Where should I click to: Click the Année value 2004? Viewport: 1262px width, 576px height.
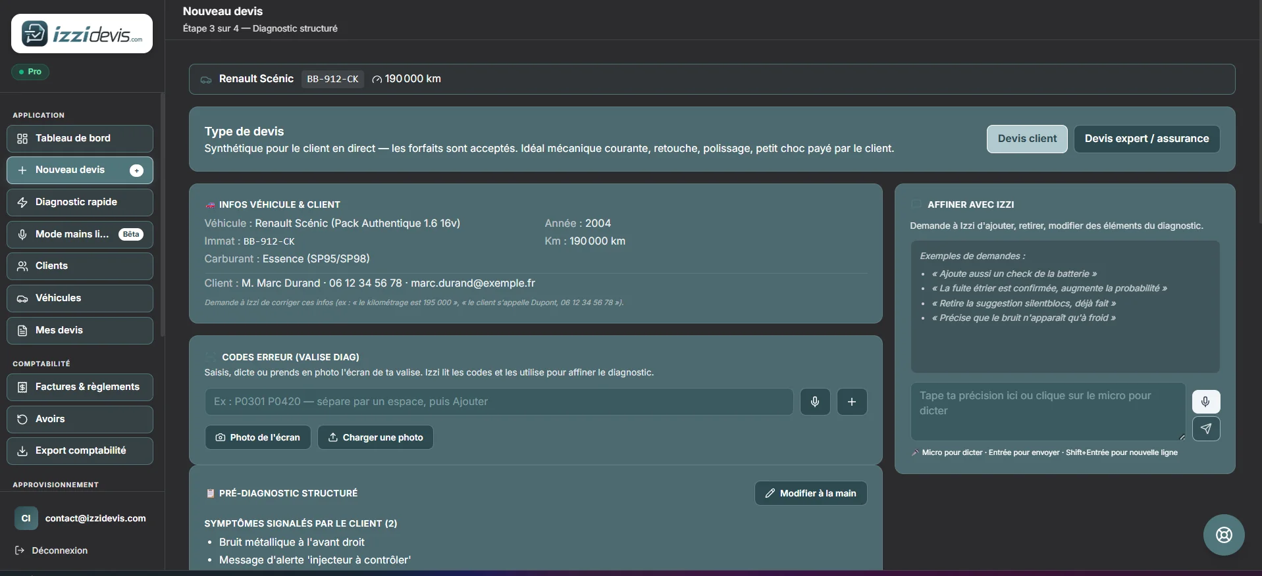coord(598,224)
